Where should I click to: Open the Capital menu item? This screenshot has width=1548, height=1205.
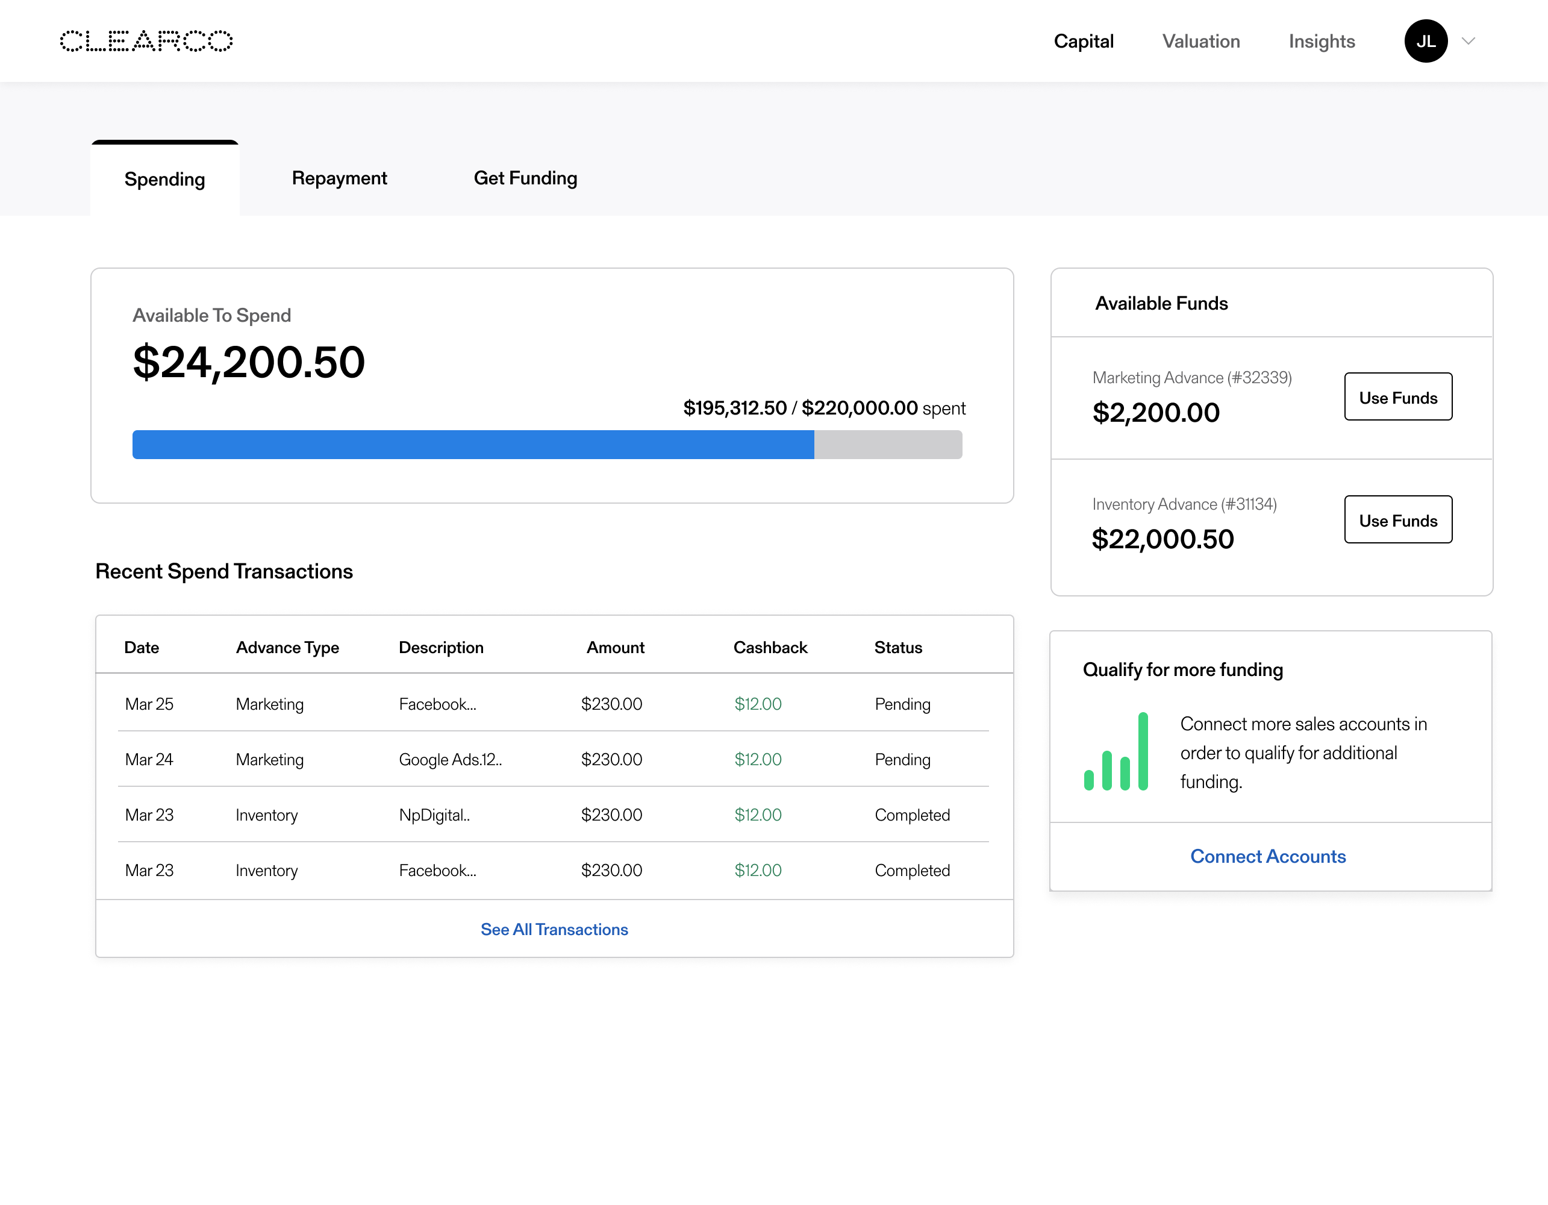click(x=1083, y=41)
